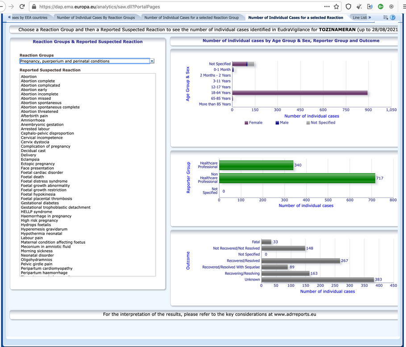
Task: Select Foetal death reaction
Action: click(x=33, y=177)
